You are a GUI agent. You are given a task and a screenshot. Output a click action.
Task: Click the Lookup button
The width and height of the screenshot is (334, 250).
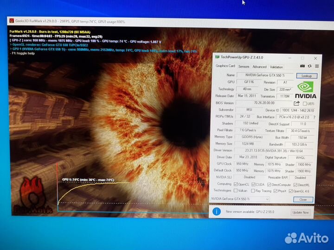307,76
